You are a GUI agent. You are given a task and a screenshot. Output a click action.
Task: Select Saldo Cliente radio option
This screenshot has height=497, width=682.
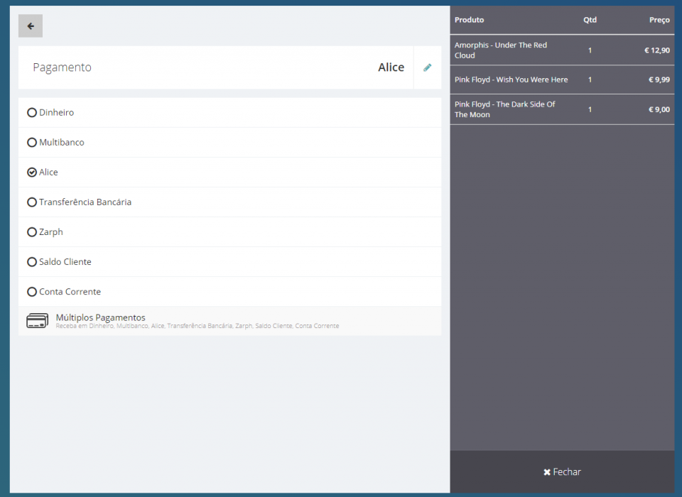pos(32,262)
